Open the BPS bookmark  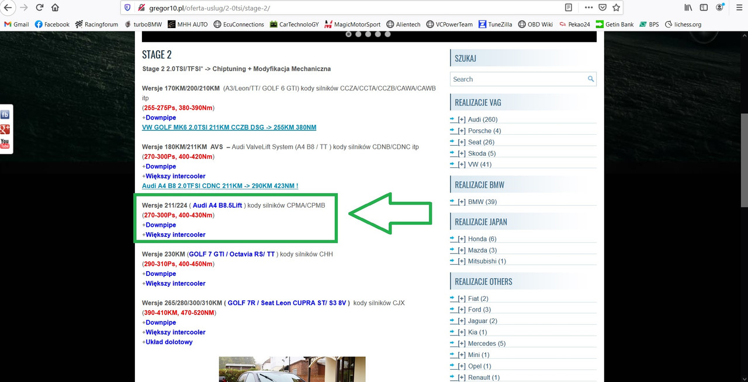coord(649,24)
